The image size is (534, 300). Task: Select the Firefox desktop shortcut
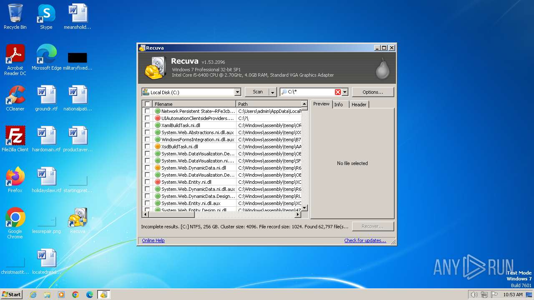[x=15, y=180]
